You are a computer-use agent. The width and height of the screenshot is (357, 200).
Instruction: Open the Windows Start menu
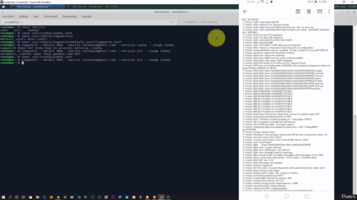(3, 197)
